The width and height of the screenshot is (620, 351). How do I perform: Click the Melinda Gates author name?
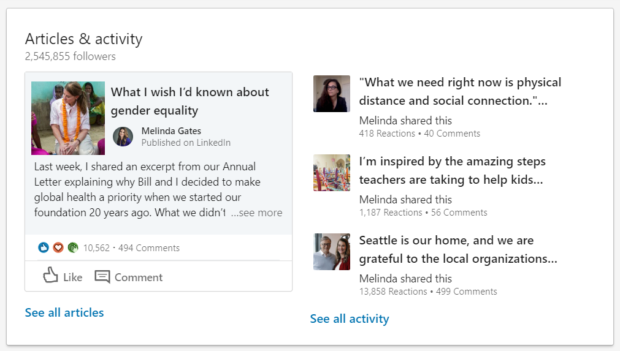(171, 130)
